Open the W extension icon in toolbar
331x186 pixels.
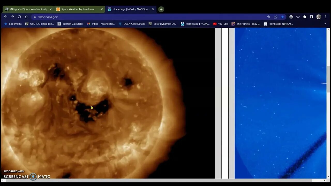[x=291, y=17]
